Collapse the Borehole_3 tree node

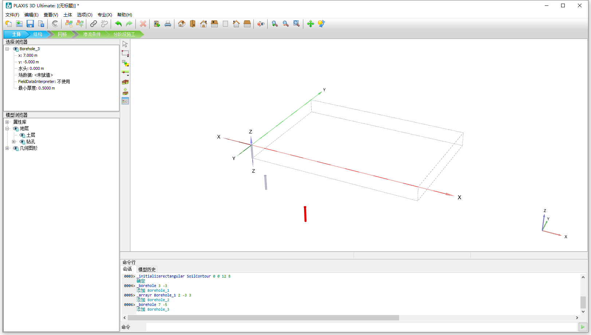click(7, 49)
